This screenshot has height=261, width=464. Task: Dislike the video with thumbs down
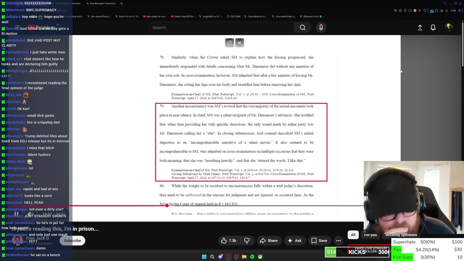tap(247, 241)
